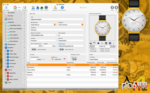Click the Ebay toolbar icon
The image size is (150, 93).
click(19, 8)
